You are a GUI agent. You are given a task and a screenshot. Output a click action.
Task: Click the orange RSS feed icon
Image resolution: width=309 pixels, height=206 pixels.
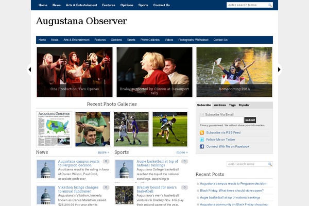click(202, 133)
